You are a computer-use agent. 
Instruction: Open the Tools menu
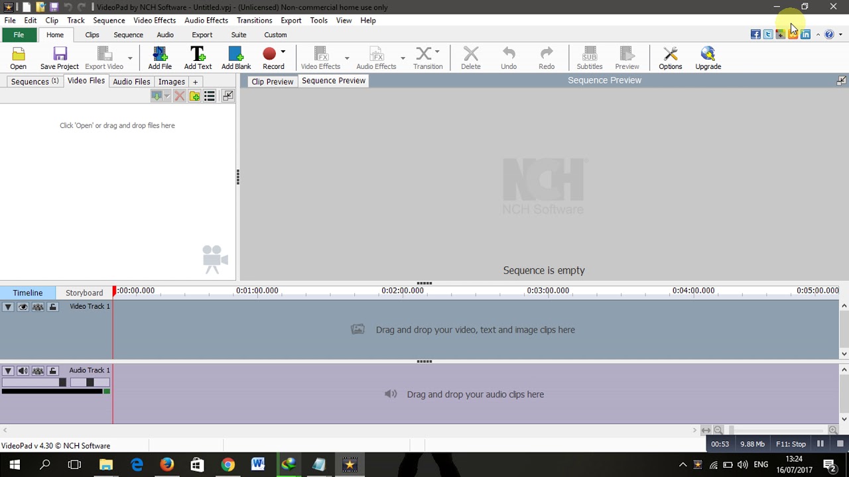pyautogui.click(x=318, y=21)
